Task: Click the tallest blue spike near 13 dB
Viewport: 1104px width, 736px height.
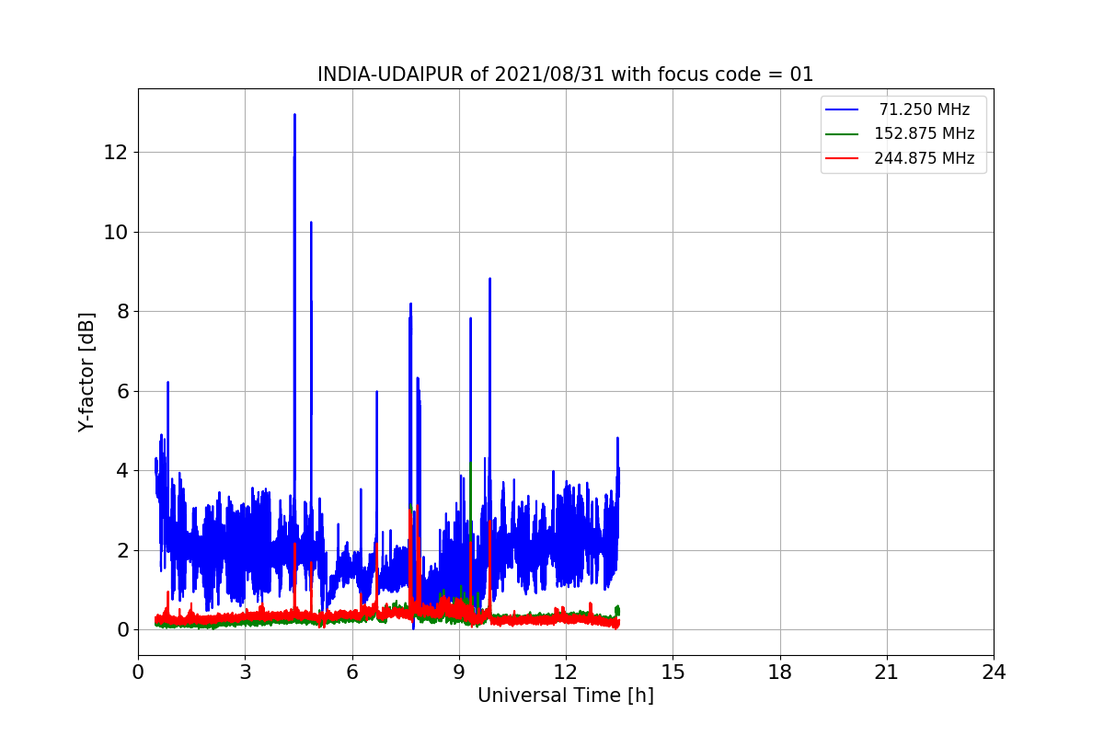Action: [x=294, y=116]
